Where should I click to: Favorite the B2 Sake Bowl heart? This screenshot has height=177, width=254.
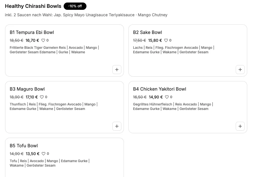[x=166, y=40]
